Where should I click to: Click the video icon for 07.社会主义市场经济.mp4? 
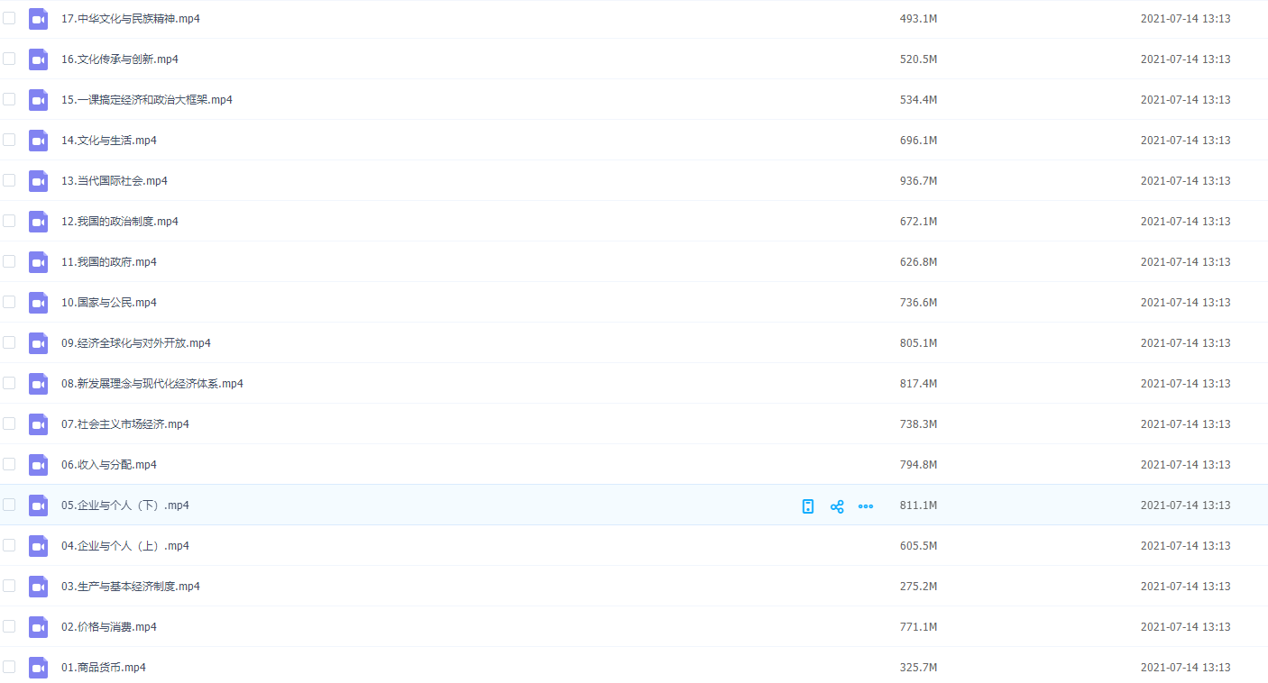(x=38, y=424)
